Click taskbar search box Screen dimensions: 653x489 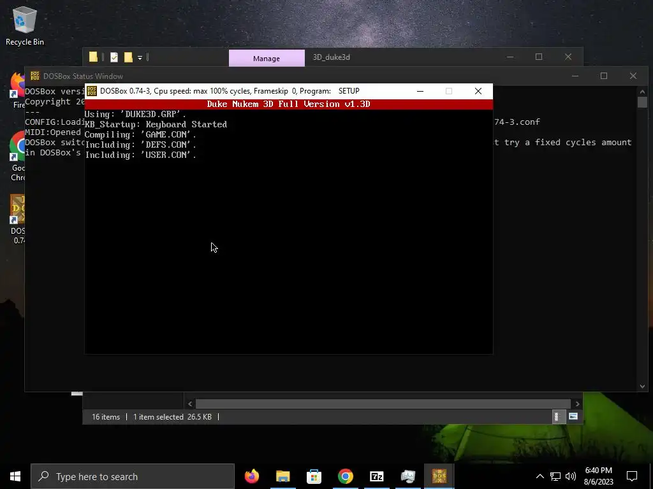(x=133, y=476)
